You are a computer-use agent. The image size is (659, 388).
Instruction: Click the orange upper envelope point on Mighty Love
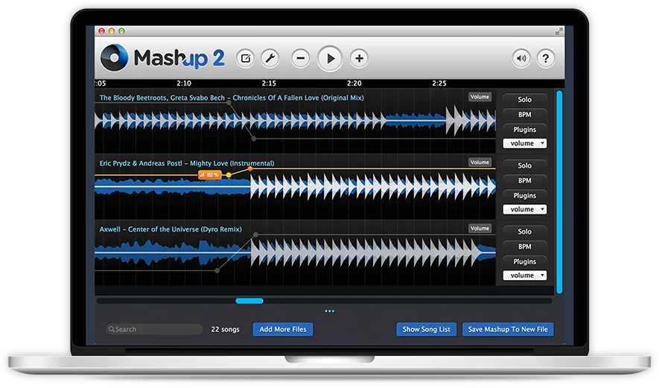250,169
